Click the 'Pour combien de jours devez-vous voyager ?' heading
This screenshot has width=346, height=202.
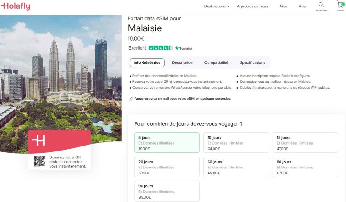coord(188,124)
